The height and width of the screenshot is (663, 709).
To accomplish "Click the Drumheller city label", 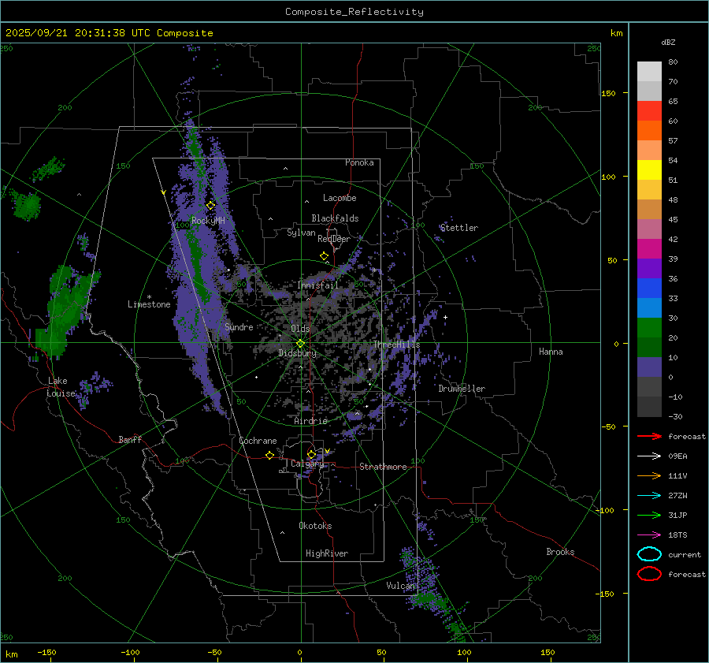I will [462, 389].
